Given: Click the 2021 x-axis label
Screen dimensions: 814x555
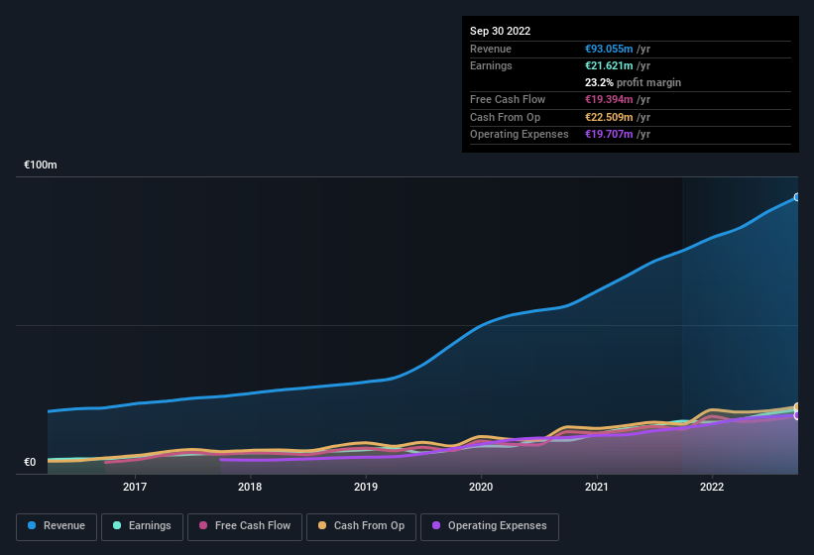Looking at the screenshot, I should pyautogui.click(x=597, y=487).
